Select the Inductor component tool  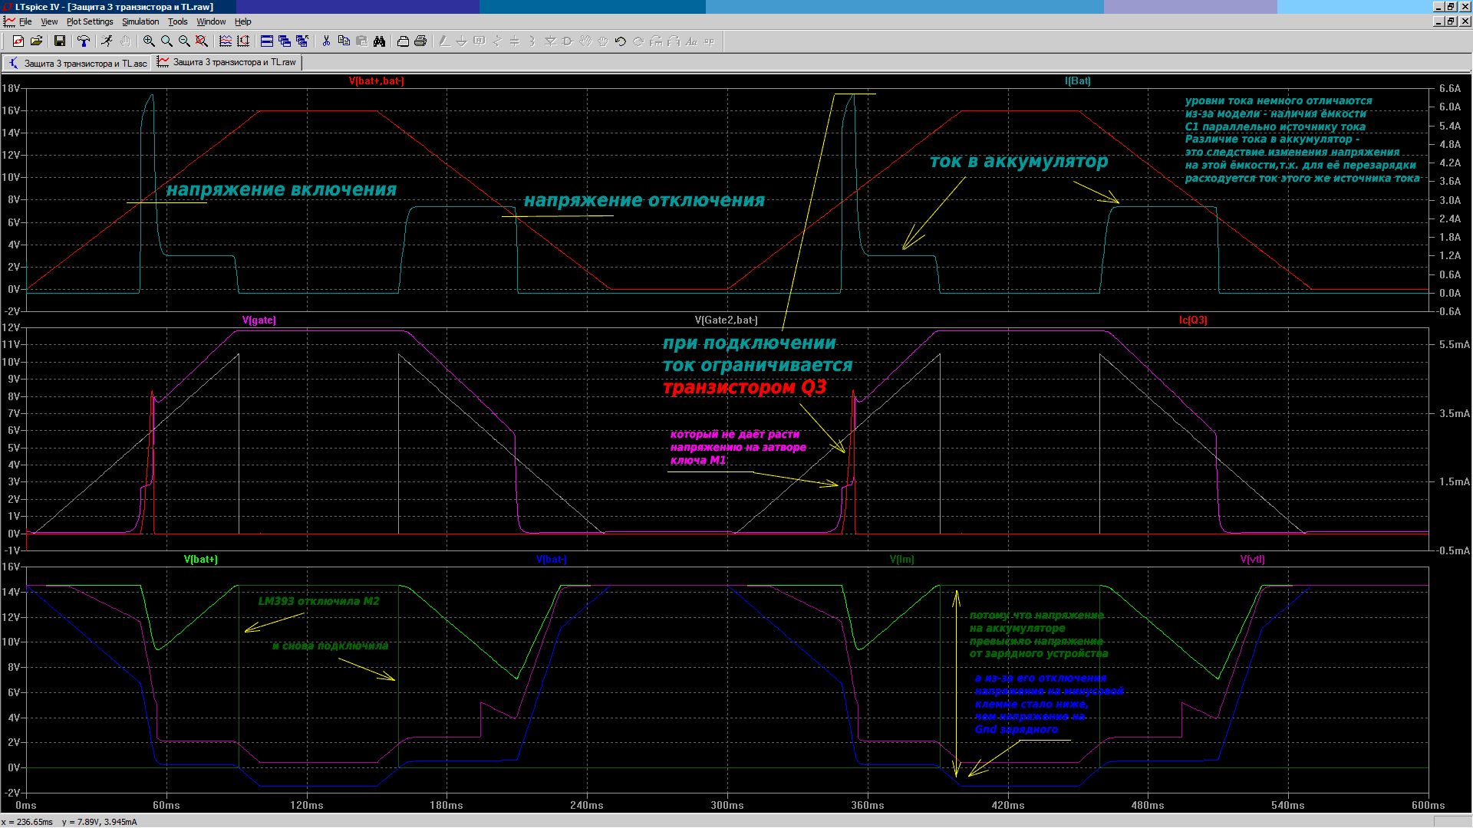[532, 41]
